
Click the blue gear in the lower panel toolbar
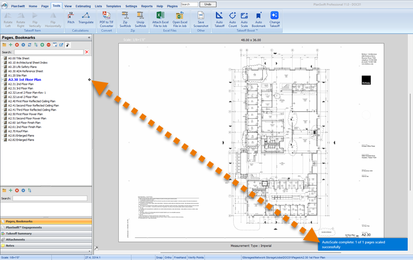23,190
